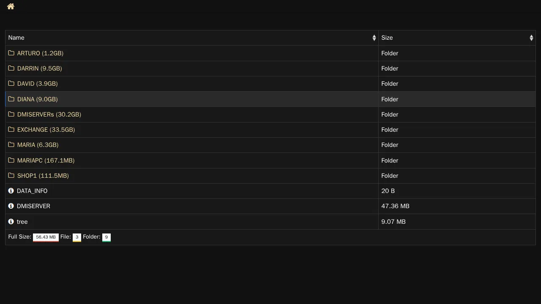
Task: Open the DIANA (9.0GB) folder
Action: (x=37, y=99)
